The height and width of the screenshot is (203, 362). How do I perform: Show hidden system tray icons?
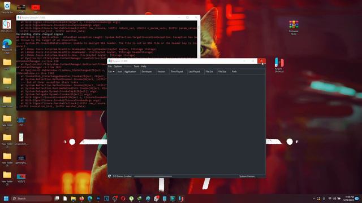pyautogui.click(x=314, y=198)
